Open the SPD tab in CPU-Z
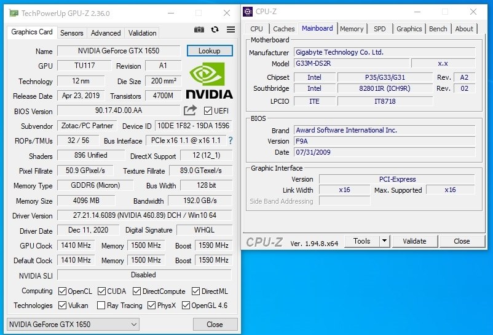Screen dimensions: 493x335 tap(380, 29)
